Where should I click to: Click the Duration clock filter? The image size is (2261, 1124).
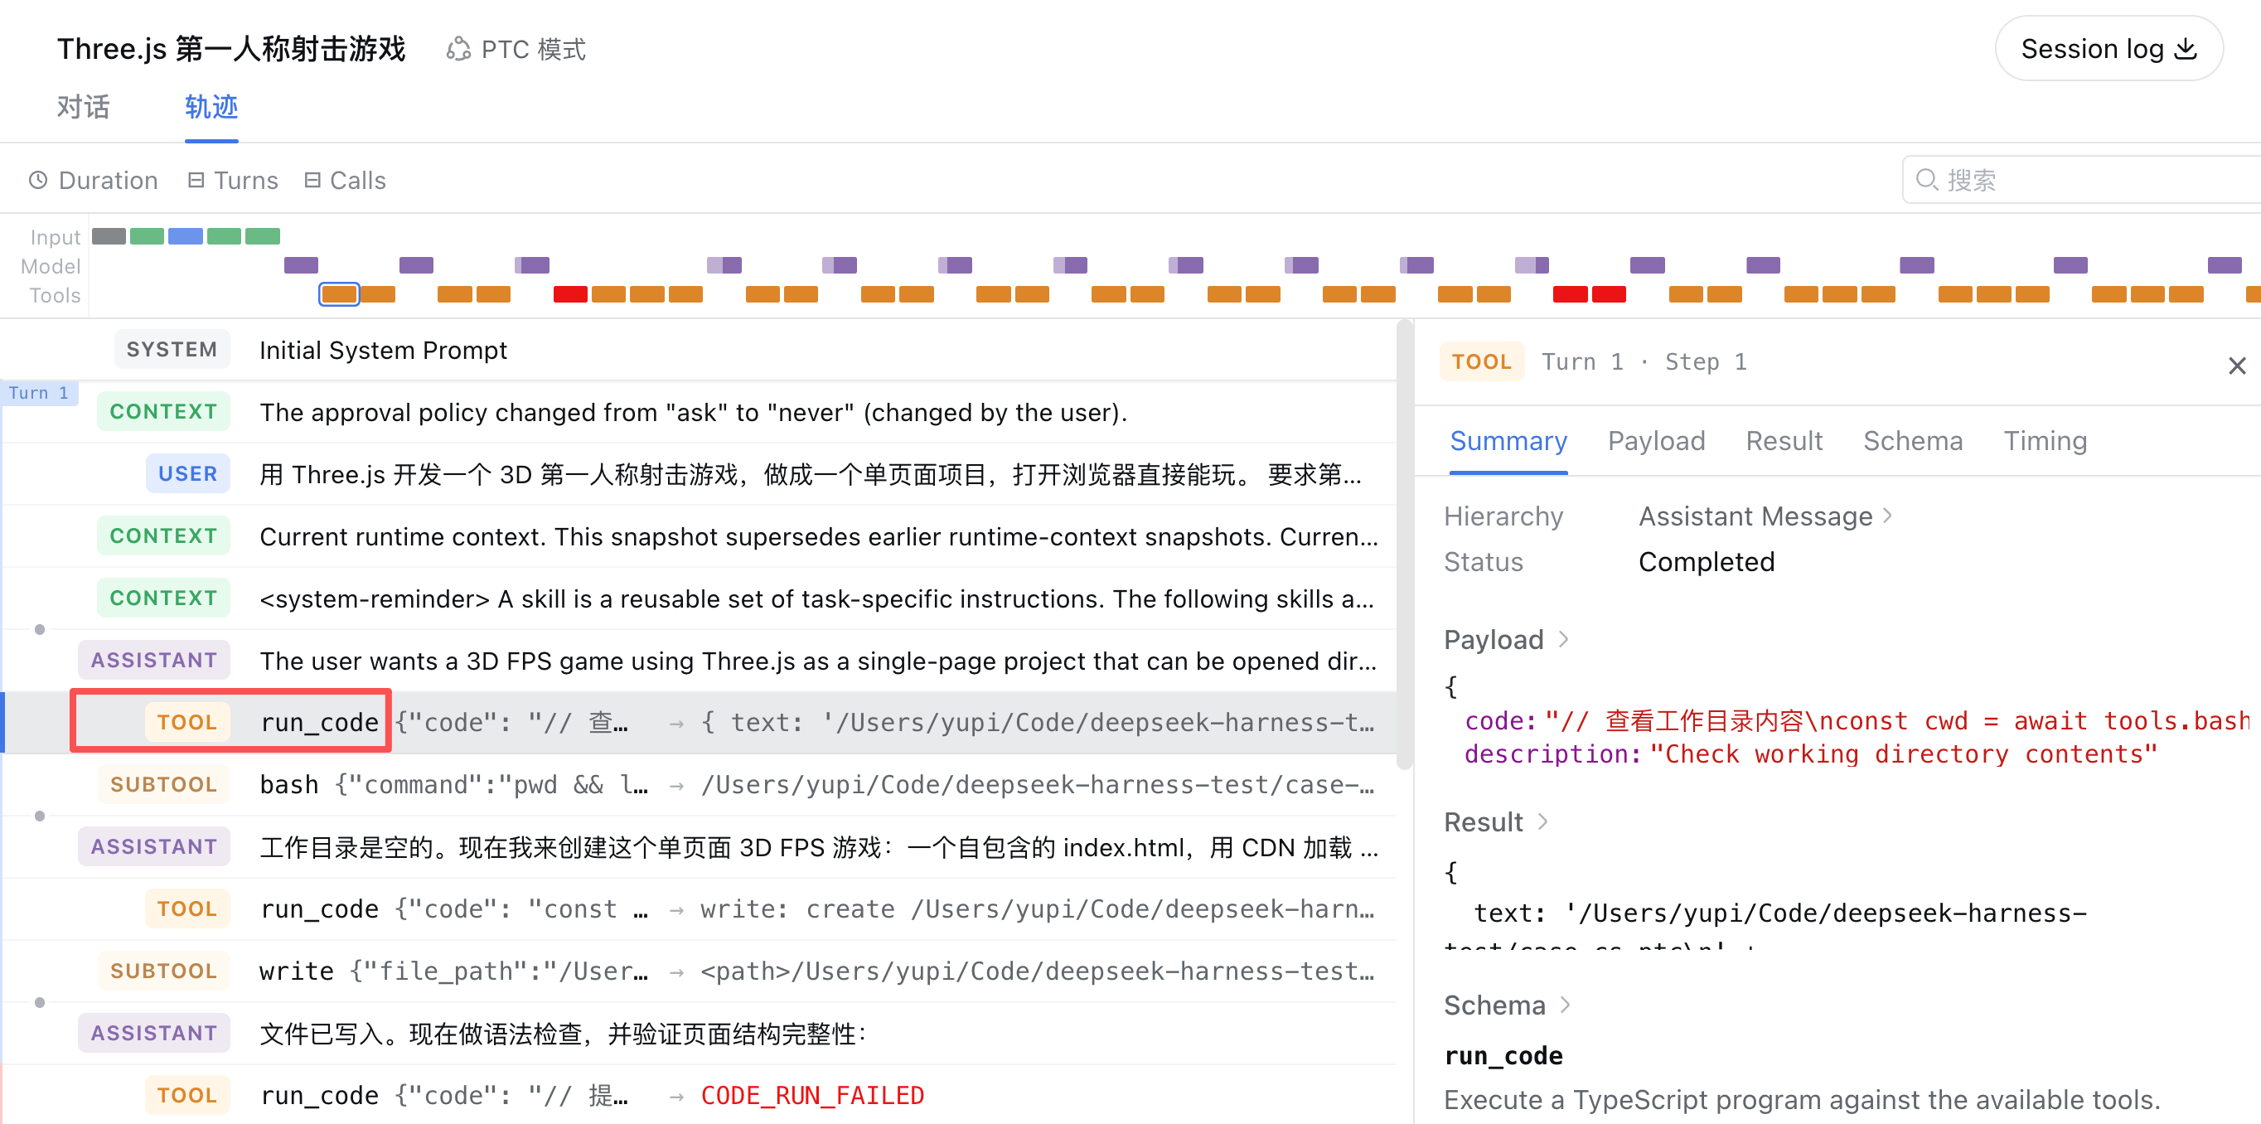[93, 180]
